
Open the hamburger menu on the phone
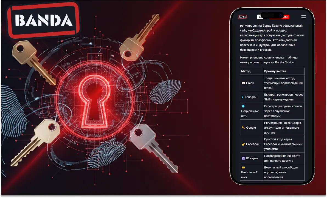tap(303, 17)
